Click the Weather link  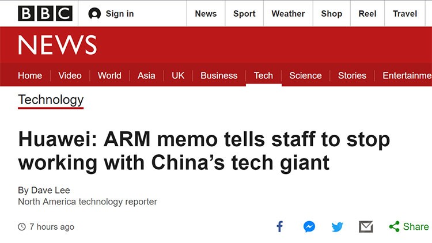click(288, 14)
